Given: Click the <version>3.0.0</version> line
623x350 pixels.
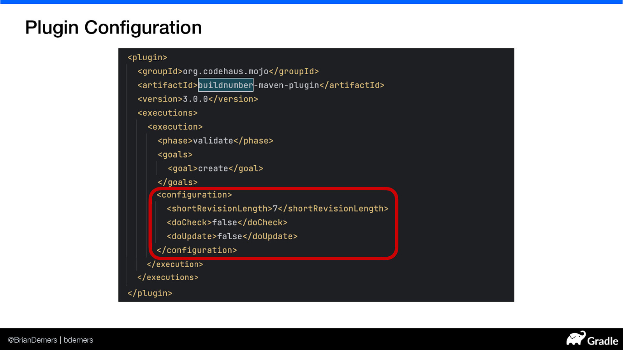Looking at the screenshot, I should (198, 99).
